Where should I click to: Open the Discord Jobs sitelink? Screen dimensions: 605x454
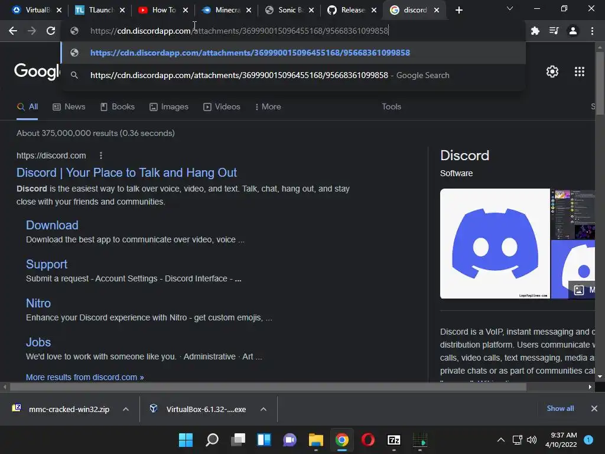[x=38, y=342]
